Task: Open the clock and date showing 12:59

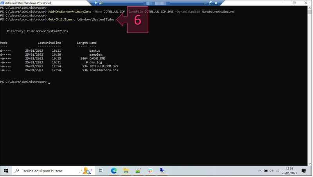Action: [289, 171]
